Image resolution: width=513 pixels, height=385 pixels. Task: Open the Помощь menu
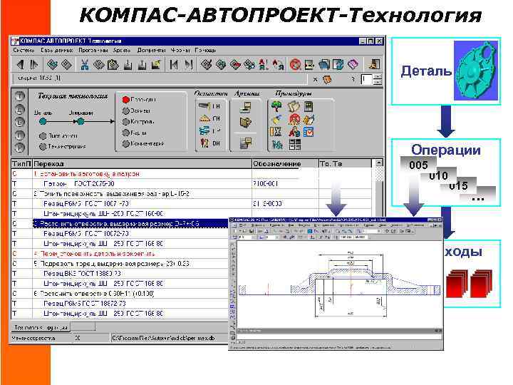pos(205,50)
